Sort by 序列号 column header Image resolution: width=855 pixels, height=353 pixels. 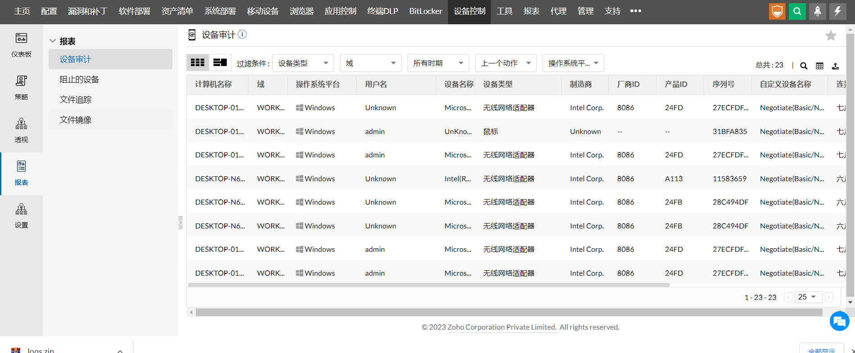point(724,84)
